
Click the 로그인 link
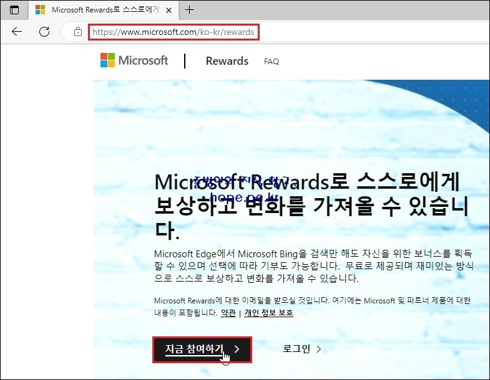[302, 349]
